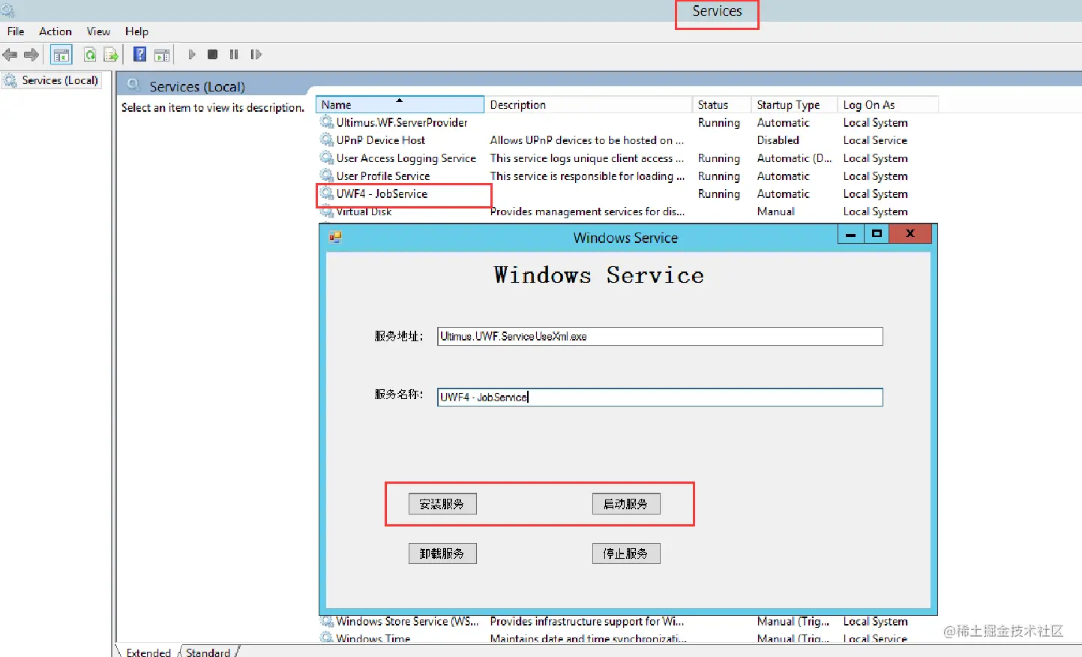Click the Forward arrow in the toolbar
Image resolution: width=1082 pixels, height=657 pixels.
tap(31, 55)
